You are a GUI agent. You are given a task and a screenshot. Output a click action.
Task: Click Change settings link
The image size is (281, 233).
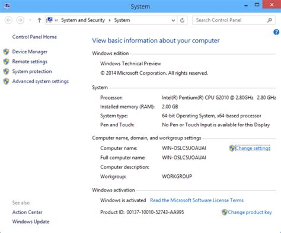point(253,148)
